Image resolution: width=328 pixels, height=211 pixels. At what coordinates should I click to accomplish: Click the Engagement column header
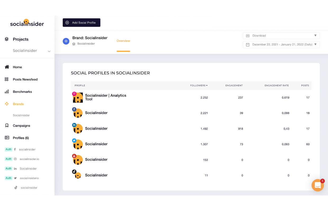234,85
